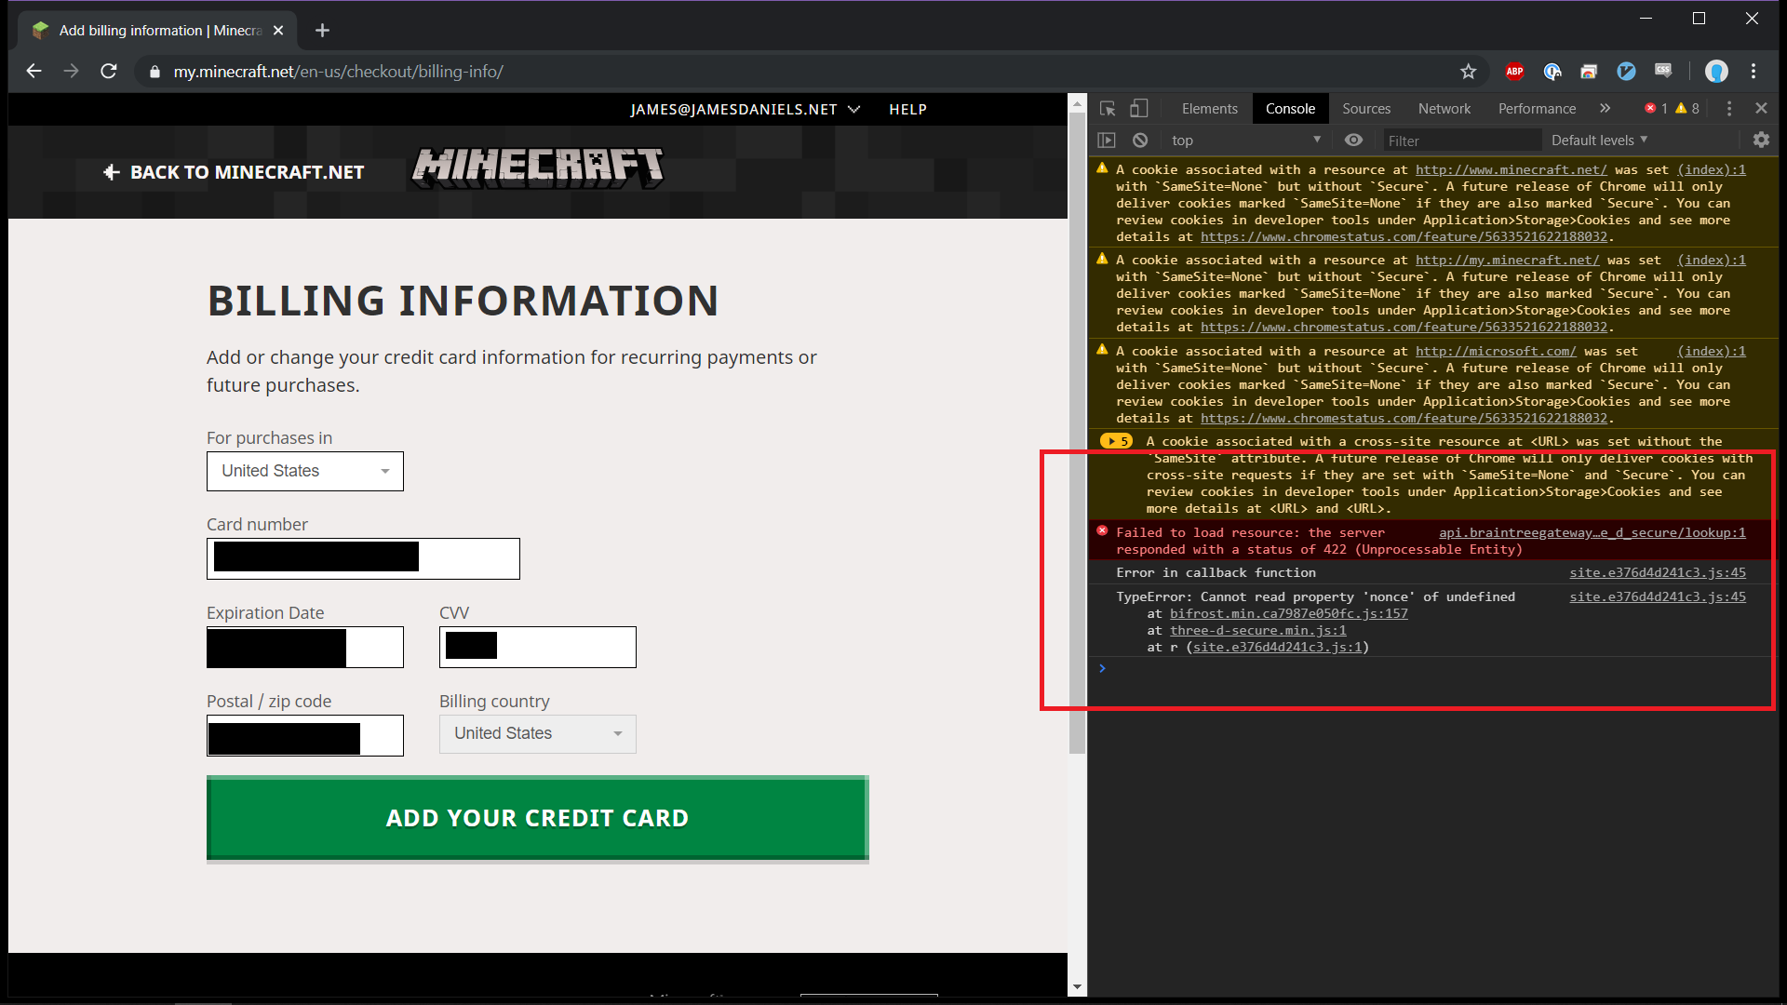Open the Chrome three-dot menu
Viewport: 1787px width, 1005px height.
1753,72
